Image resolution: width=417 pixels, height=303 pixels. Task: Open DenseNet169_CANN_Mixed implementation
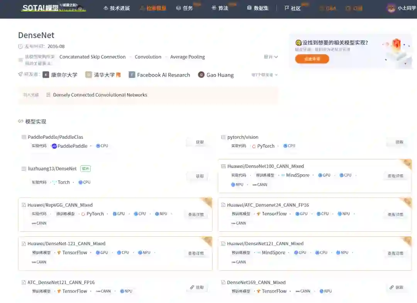256,283
